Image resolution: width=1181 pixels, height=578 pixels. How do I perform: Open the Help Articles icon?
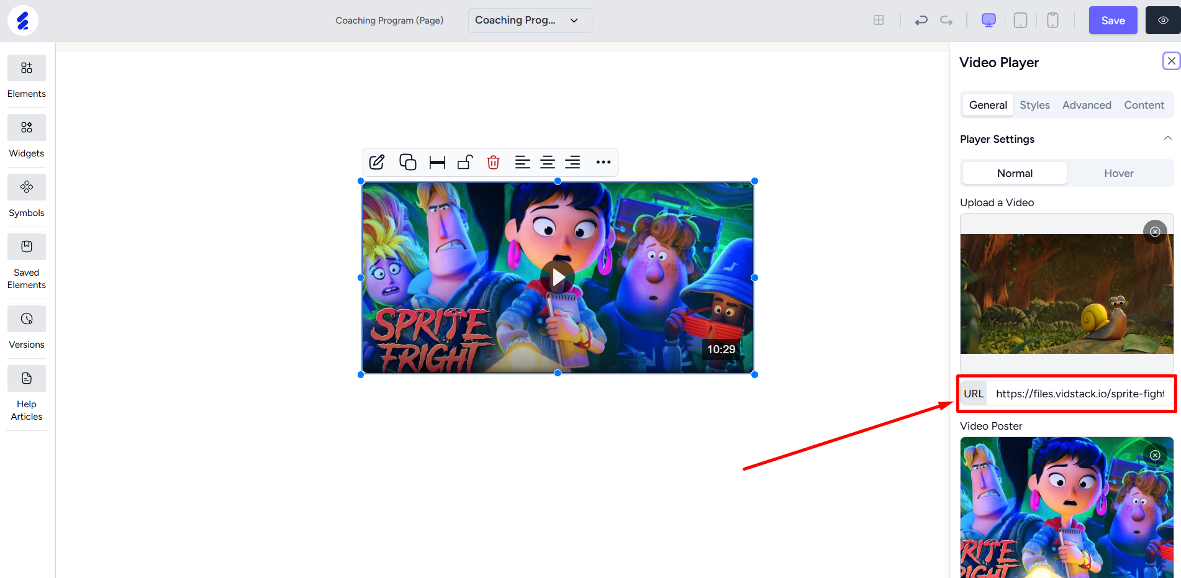[27, 379]
